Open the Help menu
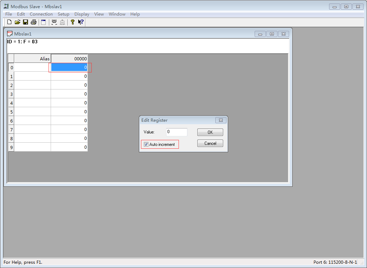367x268 pixels. click(x=135, y=14)
